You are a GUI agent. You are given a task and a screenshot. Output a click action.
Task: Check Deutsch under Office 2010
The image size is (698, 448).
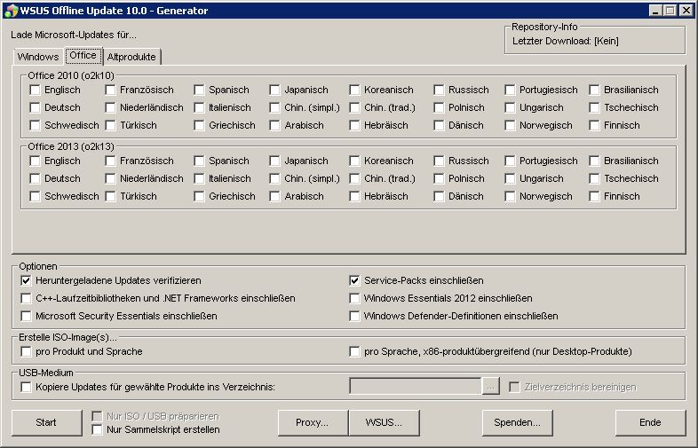(35, 107)
